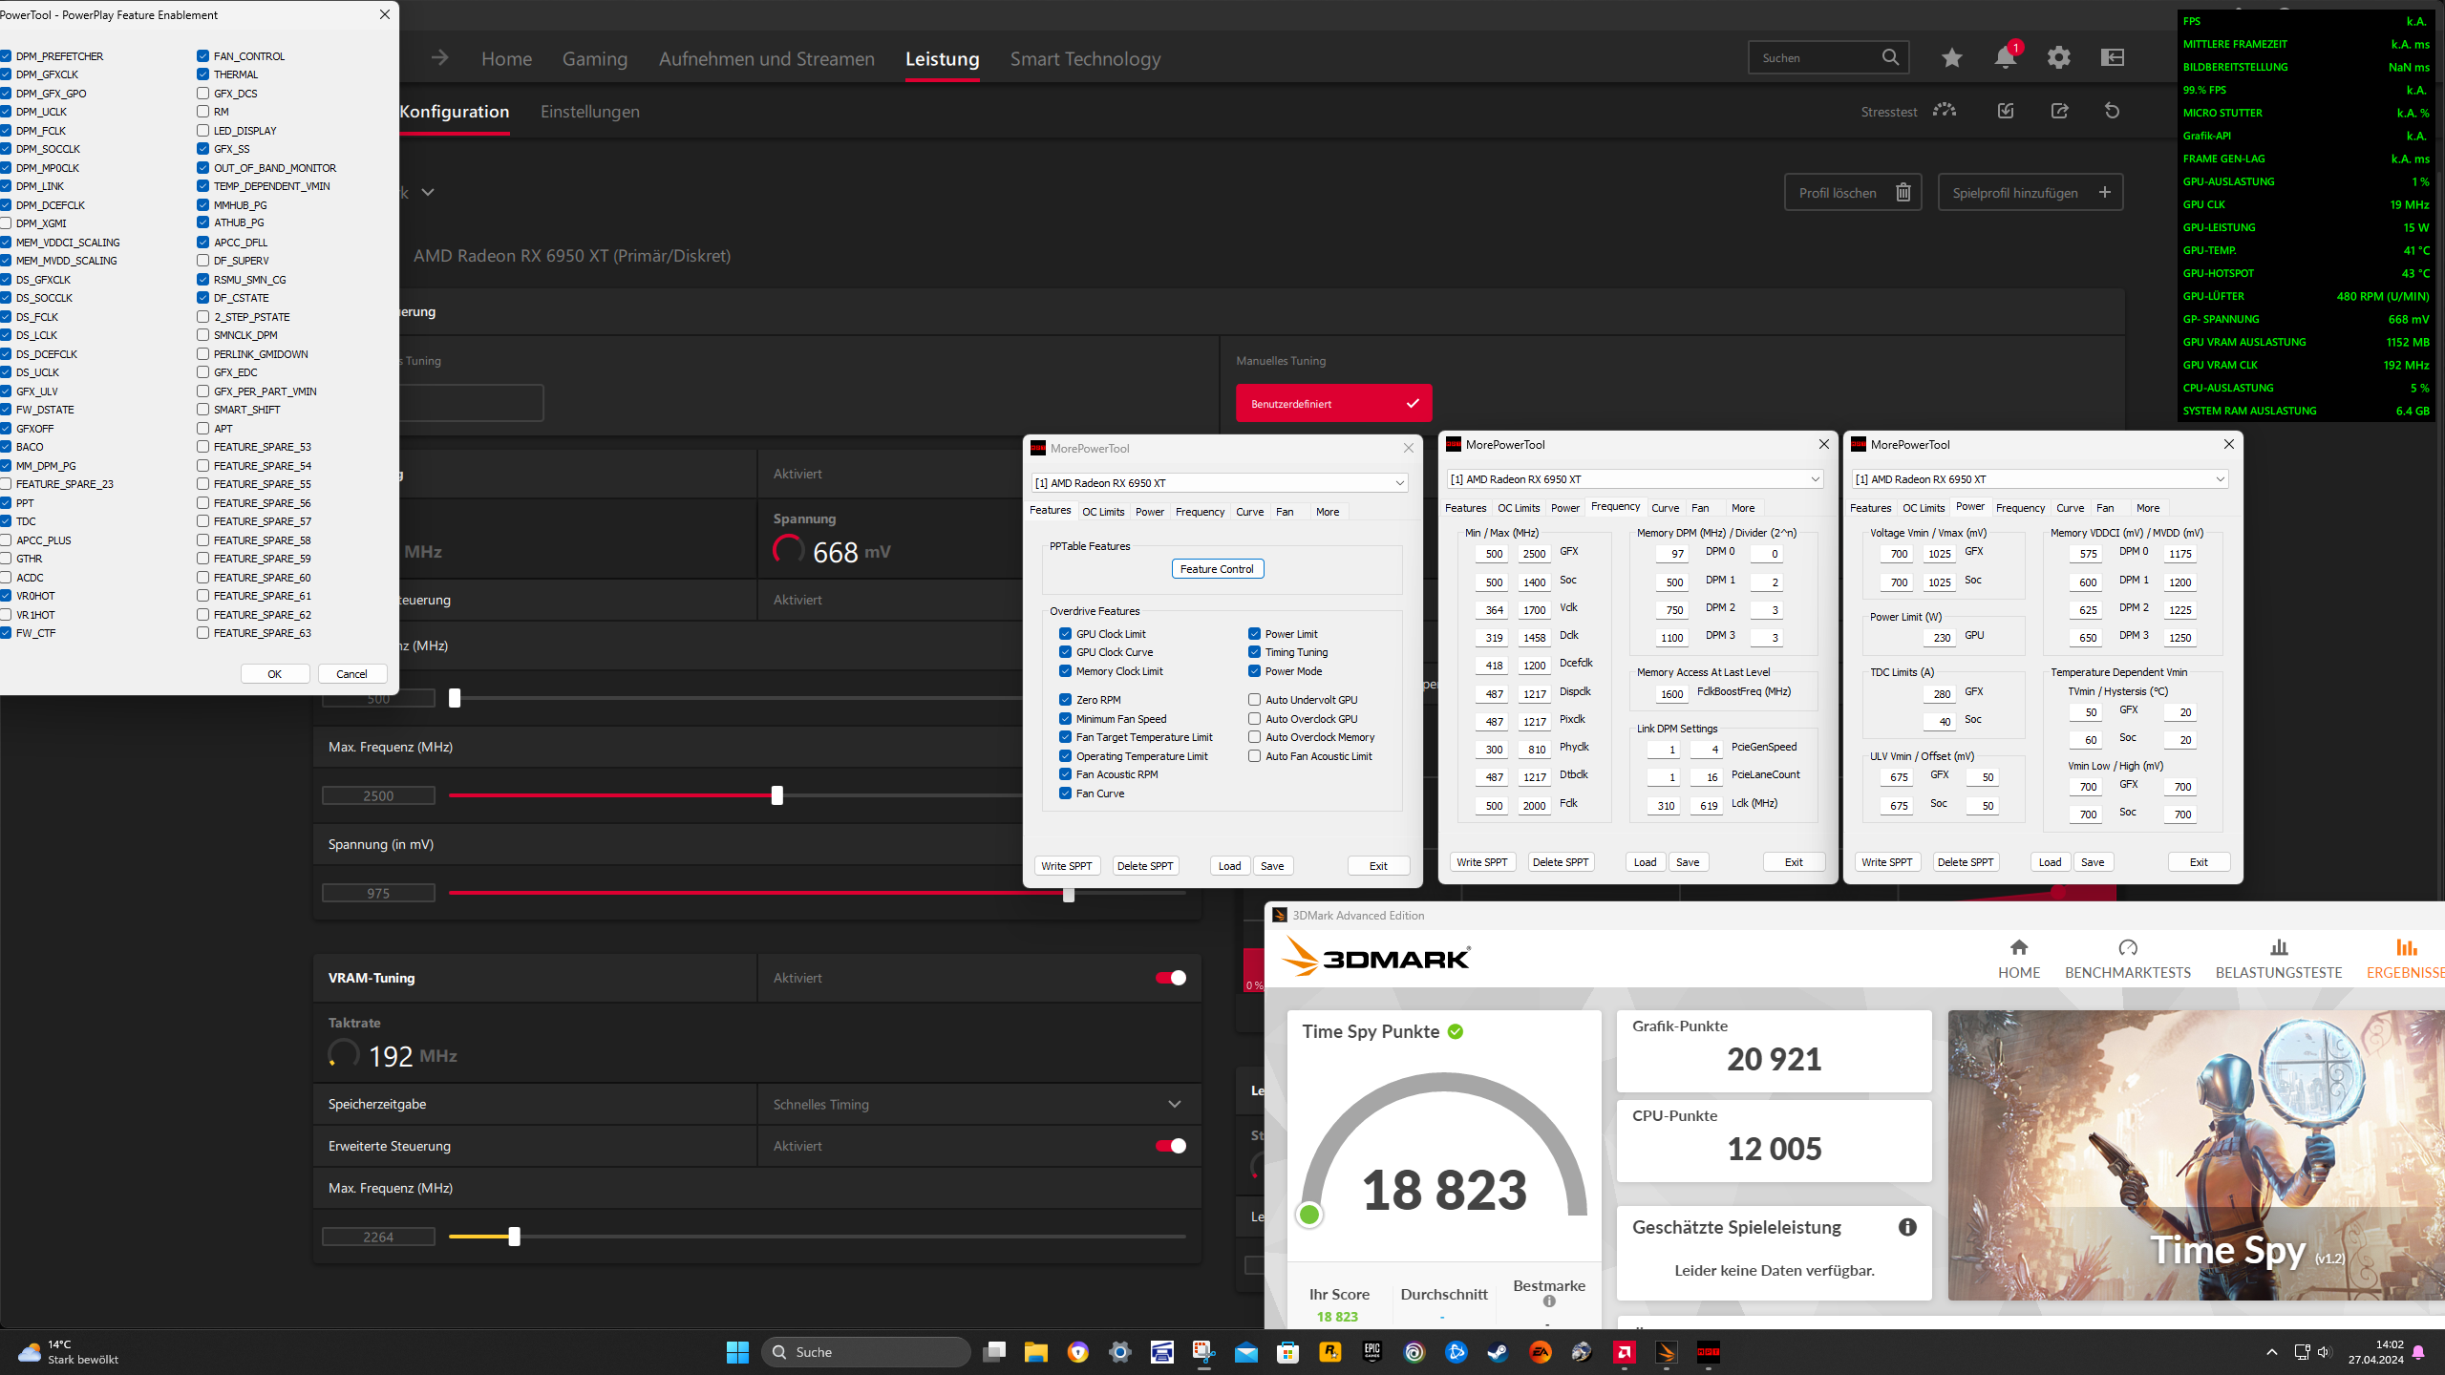Screen dimensions: 2445x1375
Task: Click Write SPPT in Features window
Action: pos(1066,866)
